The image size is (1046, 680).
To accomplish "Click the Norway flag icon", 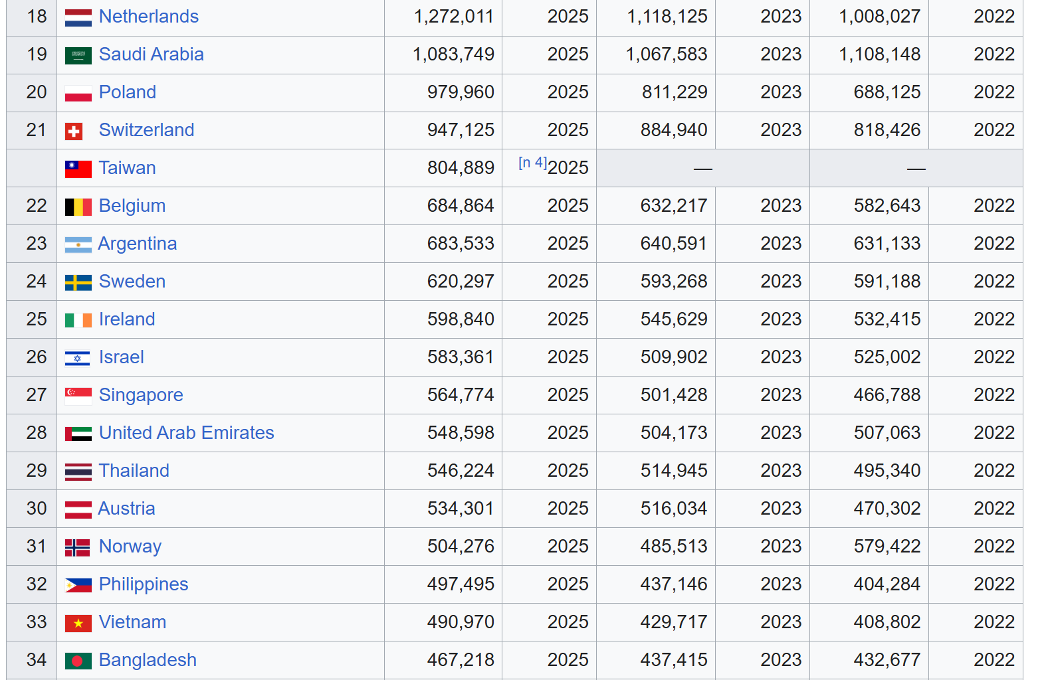I will coord(77,548).
